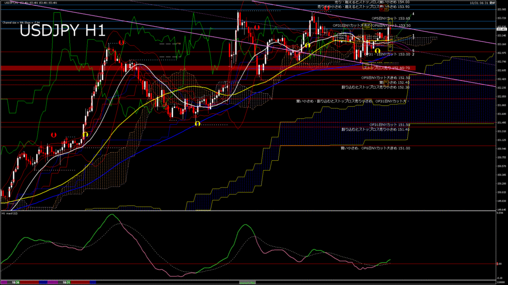Click the 10/30 date marker on timeline
Screen dimensions: 508x285
pyautogui.click(x=14, y=283)
